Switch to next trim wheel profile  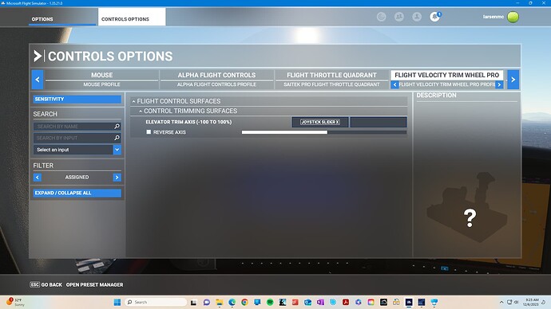coord(499,84)
